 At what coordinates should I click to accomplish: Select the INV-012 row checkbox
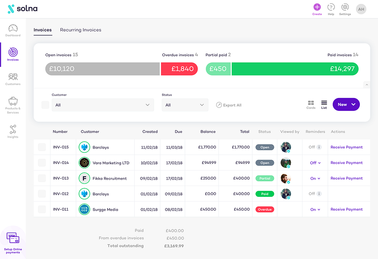click(42, 194)
